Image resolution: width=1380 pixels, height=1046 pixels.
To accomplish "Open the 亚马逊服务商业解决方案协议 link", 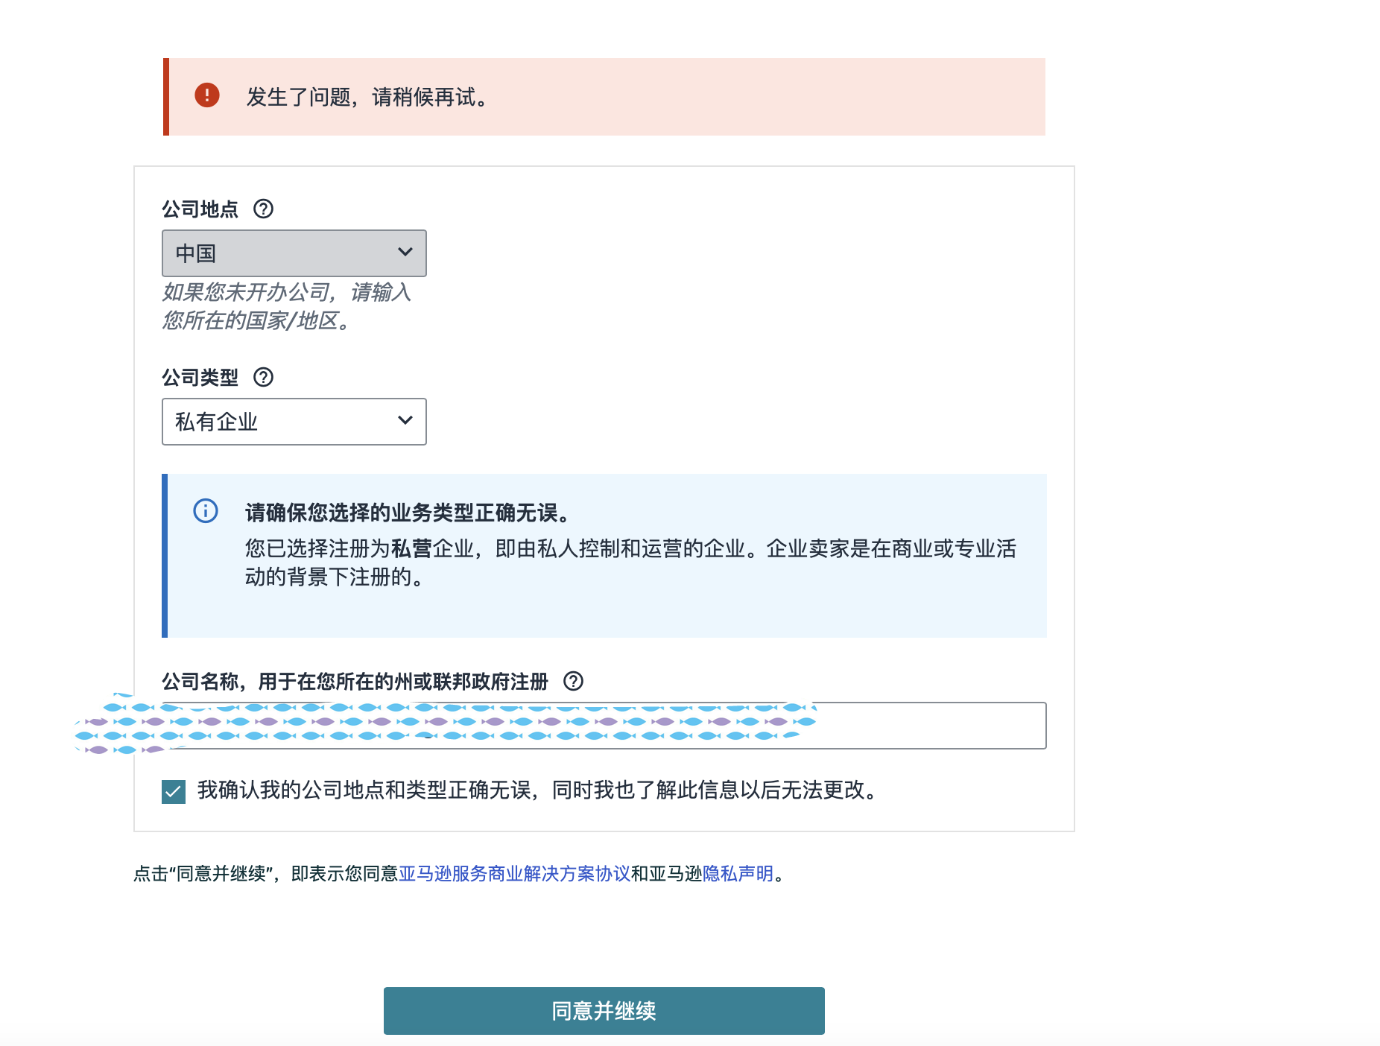I will pos(514,874).
